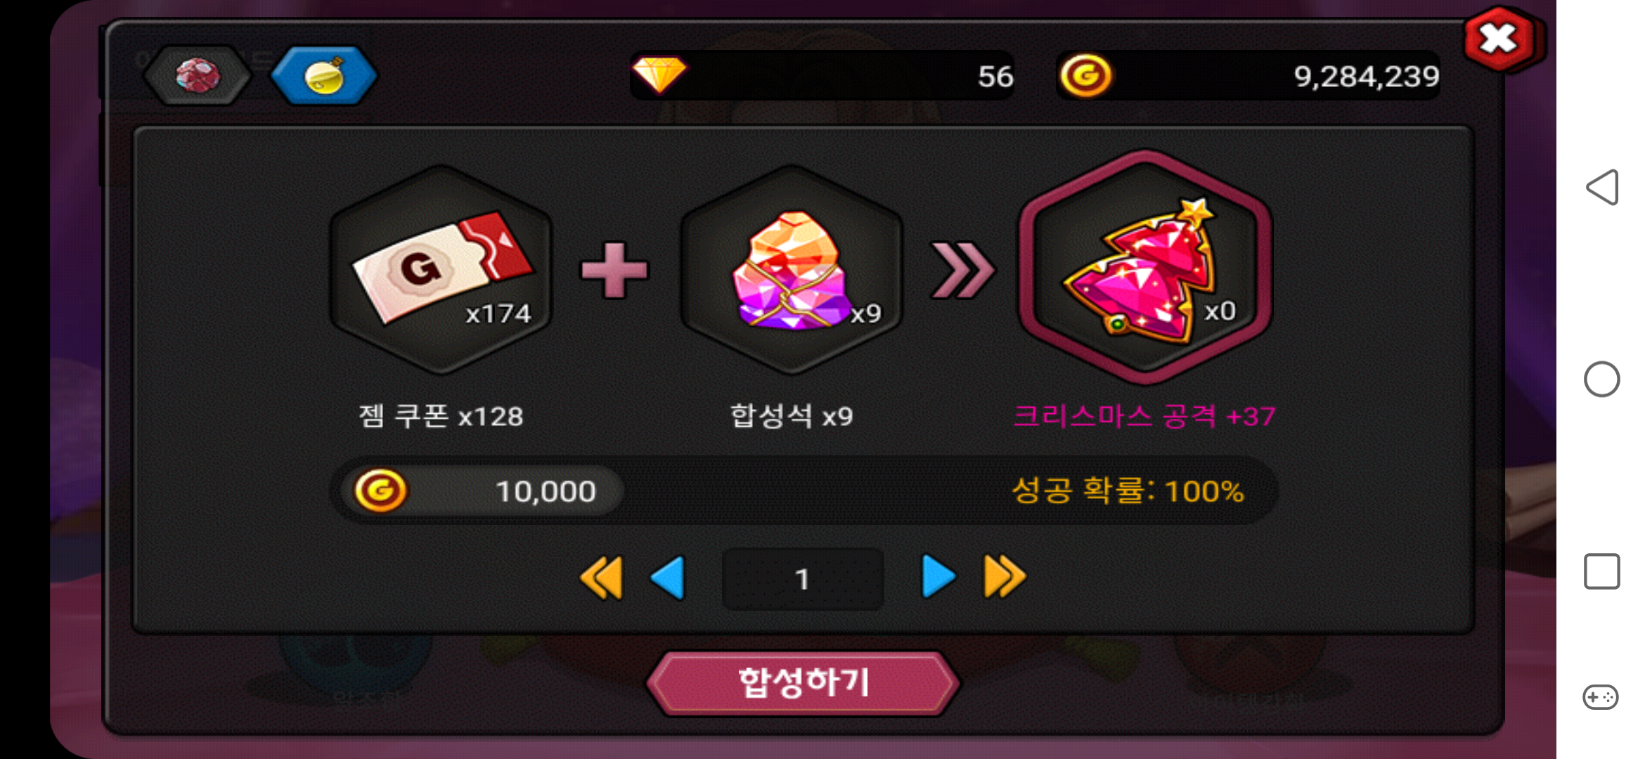Viewport: 1645px width, 759px height.
Task: Select the gem coupon x174 item
Action: 441,271
